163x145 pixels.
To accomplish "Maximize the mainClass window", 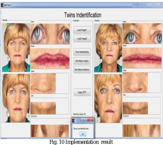I will (x=157, y=5).
